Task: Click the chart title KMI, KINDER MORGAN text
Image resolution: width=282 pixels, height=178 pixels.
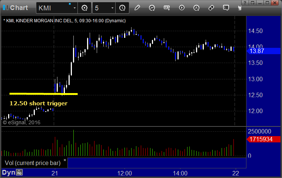Action: (64, 21)
